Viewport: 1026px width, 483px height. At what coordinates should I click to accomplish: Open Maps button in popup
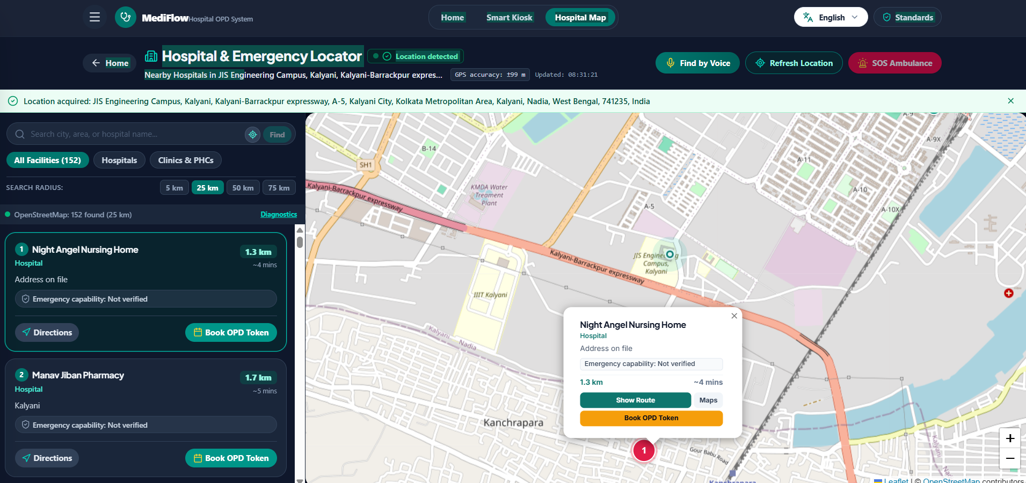(x=708, y=400)
